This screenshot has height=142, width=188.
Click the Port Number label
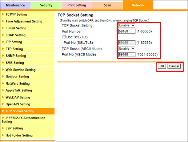72,32
